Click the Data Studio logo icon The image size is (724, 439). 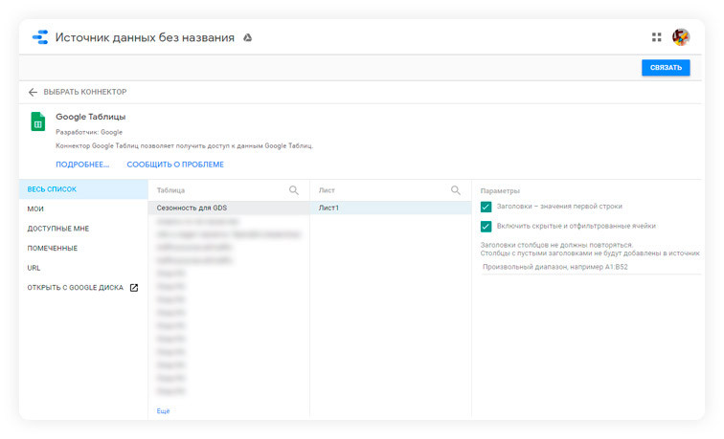tap(40, 37)
